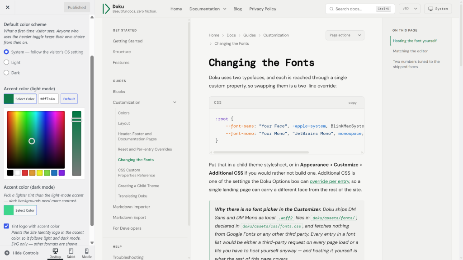
Task: Jump to Matching the editor section
Action: [410, 51]
